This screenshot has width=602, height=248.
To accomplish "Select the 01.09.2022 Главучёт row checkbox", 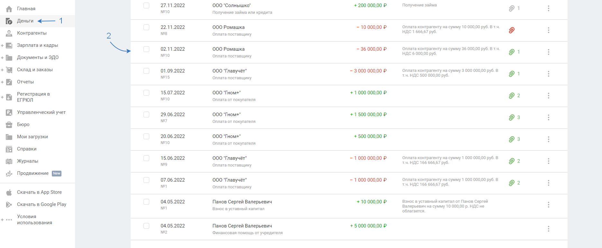I will [146, 71].
